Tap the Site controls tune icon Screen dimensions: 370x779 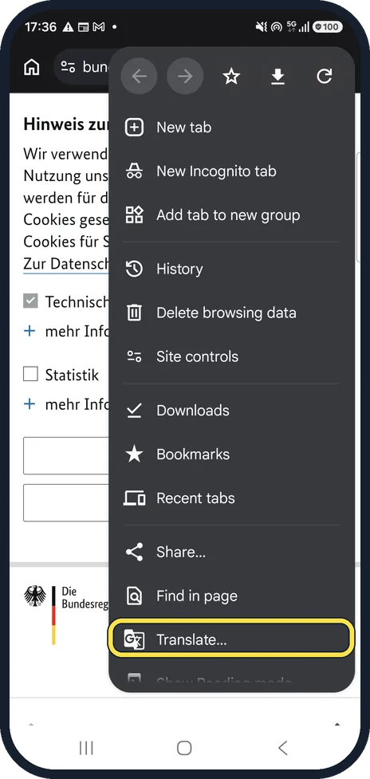[x=134, y=356]
